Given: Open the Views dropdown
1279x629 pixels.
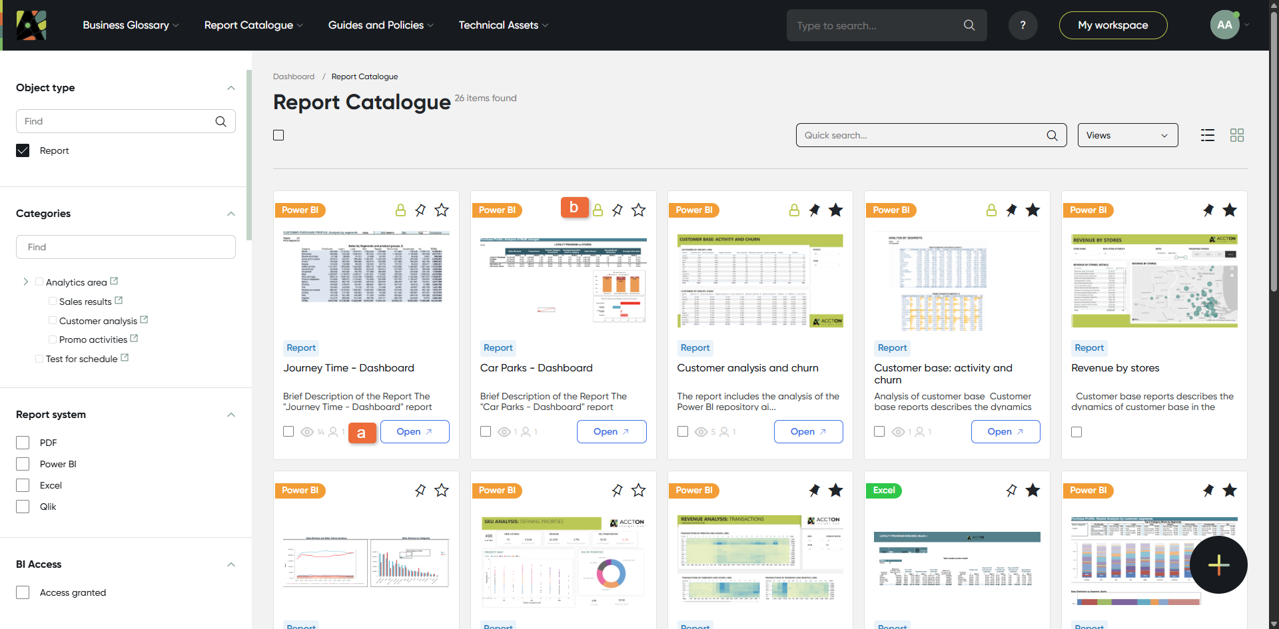Looking at the screenshot, I should coord(1127,135).
